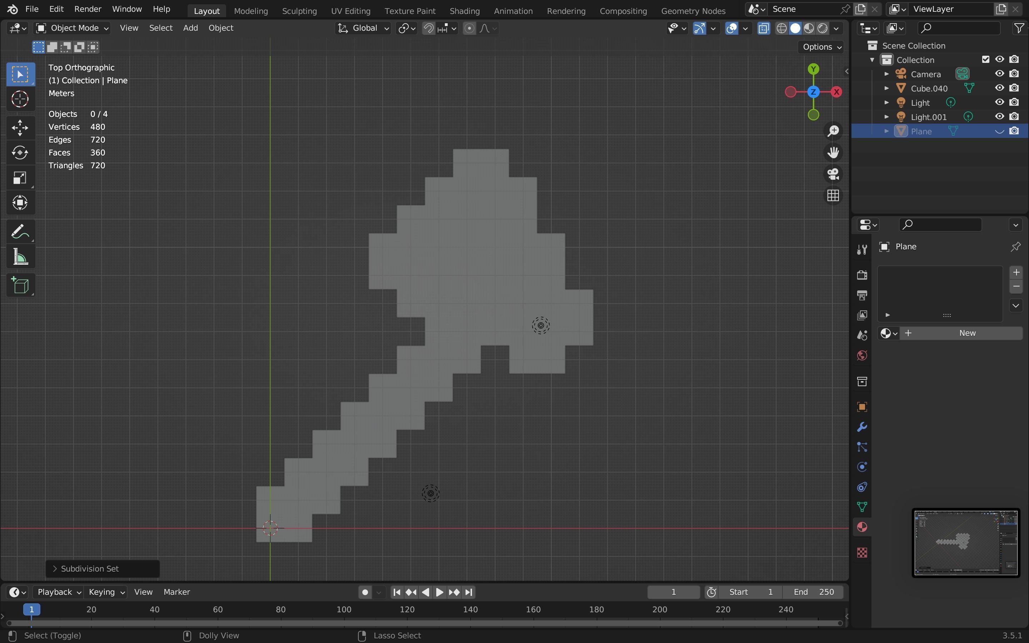The width and height of the screenshot is (1029, 643).
Task: Select the Cursor tool in toolbar
Action: click(x=20, y=99)
